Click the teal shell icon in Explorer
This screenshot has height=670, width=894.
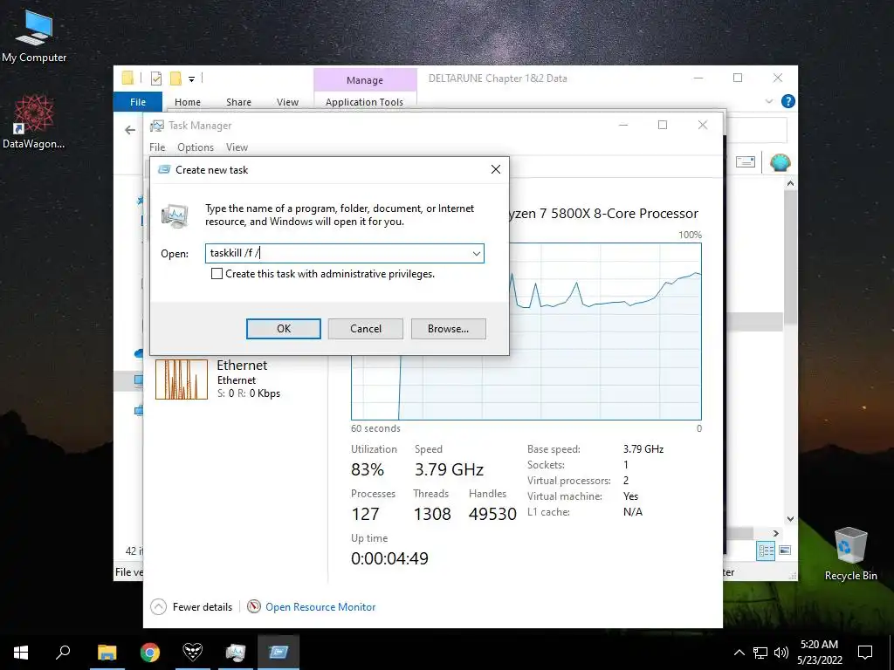[780, 163]
